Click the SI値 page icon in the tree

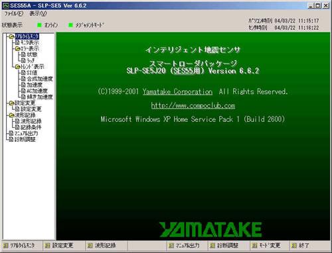click(x=23, y=73)
